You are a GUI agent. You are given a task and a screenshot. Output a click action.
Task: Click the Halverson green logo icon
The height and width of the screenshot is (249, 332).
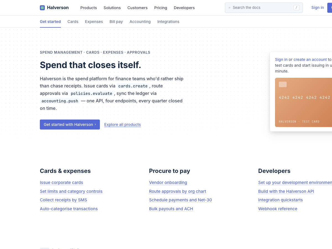42,8
